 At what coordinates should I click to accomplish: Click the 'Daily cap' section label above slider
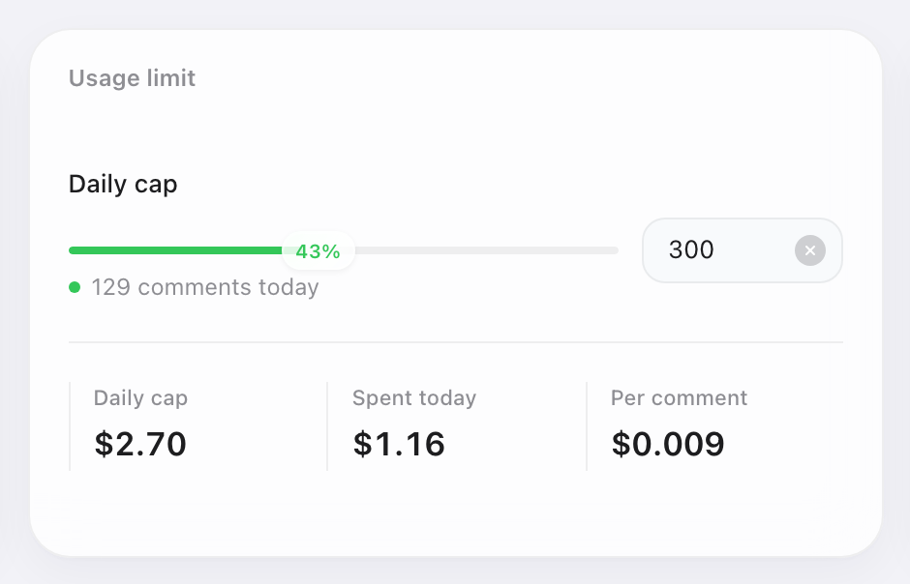123,185
